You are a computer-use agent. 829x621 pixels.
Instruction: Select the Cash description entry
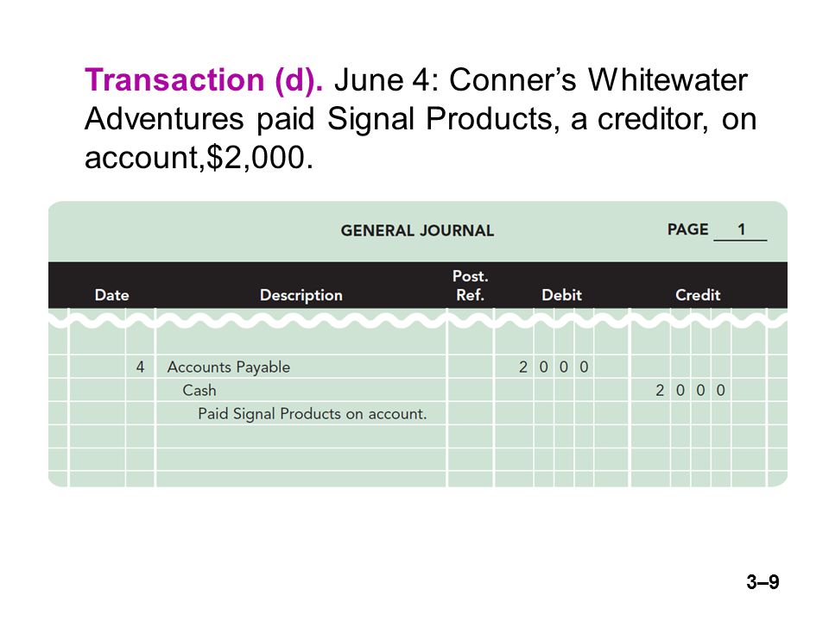[199, 390]
